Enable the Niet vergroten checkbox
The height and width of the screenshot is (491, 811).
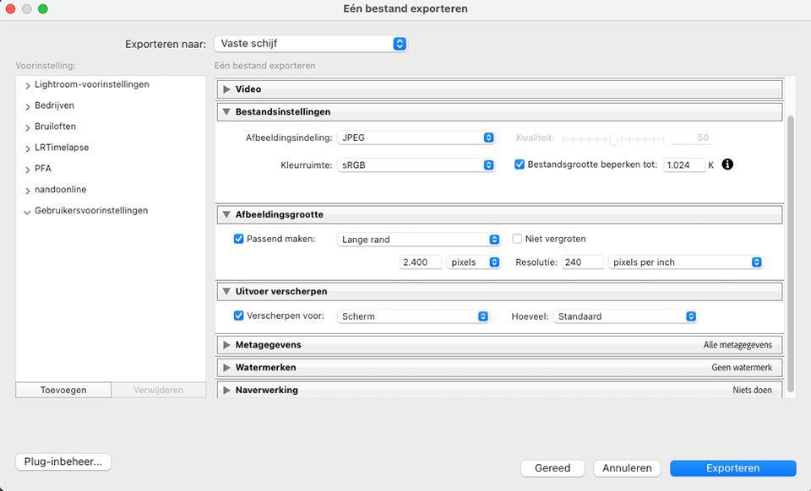click(x=517, y=239)
